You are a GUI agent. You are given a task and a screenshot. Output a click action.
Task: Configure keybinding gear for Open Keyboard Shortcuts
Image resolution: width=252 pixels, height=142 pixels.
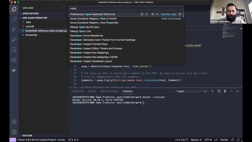click(180, 14)
